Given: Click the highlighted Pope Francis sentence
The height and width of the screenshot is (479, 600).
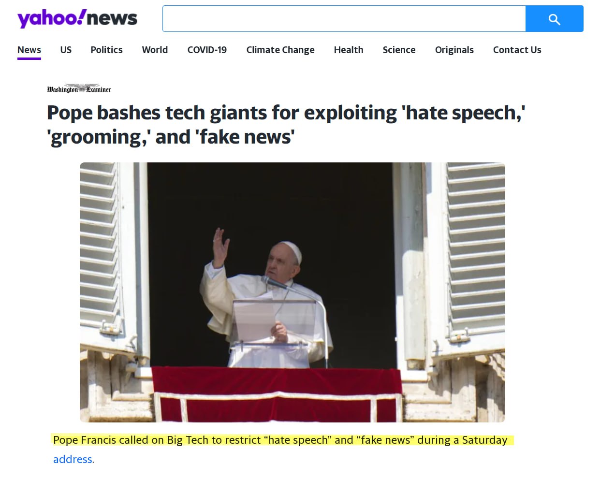Looking at the screenshot, I should click(x=280, y=440).
